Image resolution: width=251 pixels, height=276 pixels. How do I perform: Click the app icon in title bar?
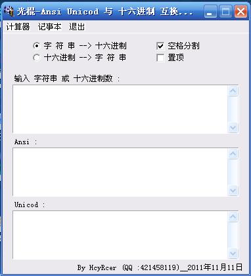coord(9,11)
